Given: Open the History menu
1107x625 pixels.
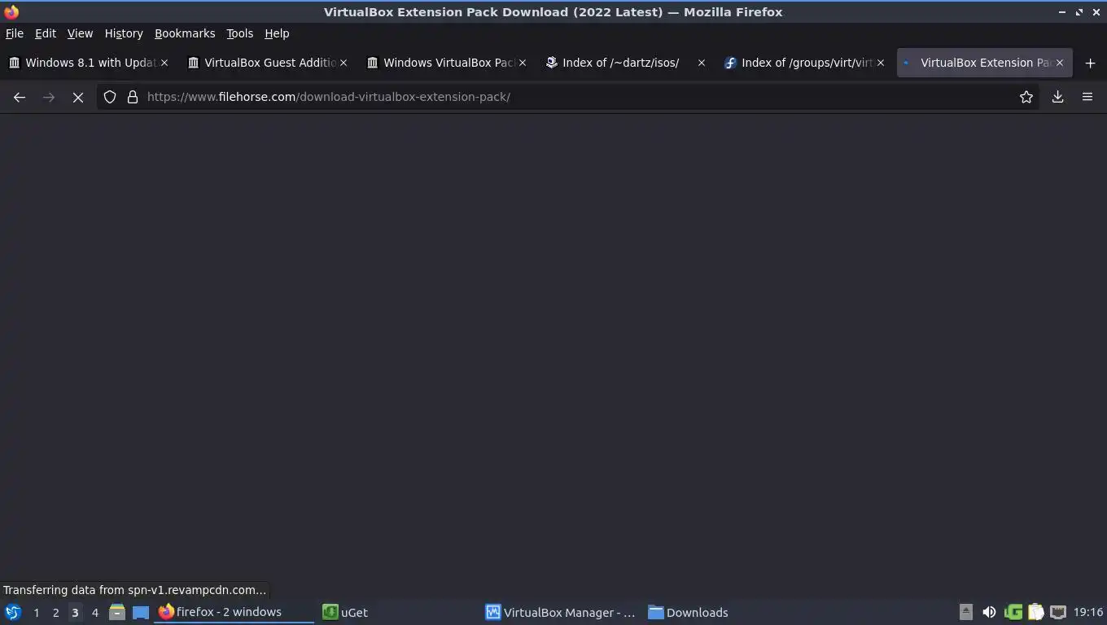Looking at the screenshot, I should 124,33.
